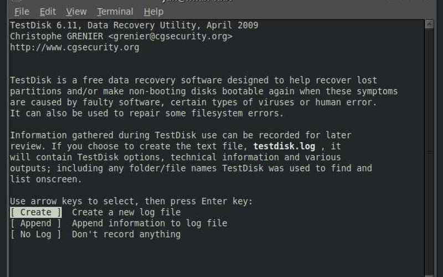Screen dimensions: 443x277
Task: Click the 'Don't record anything' description
Action: 126,234
